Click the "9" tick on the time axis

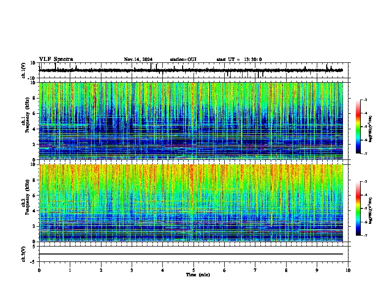tap(317, 270)
